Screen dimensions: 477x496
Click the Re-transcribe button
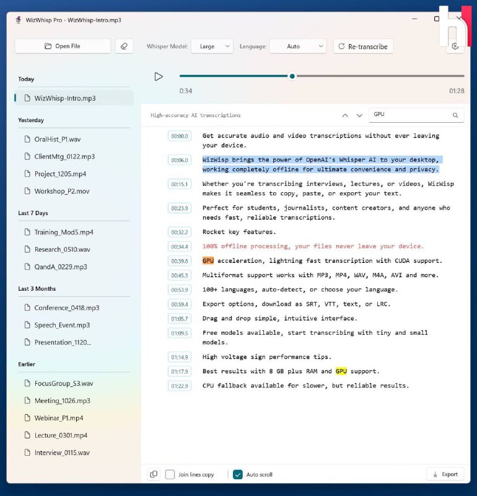tap(363, 46)
